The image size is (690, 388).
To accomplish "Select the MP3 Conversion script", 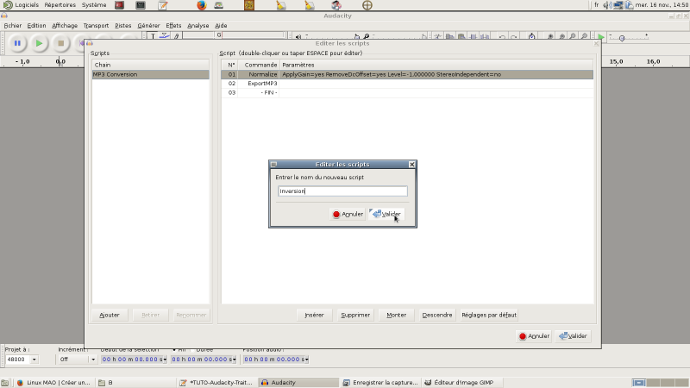I will (x=150, y=74).
